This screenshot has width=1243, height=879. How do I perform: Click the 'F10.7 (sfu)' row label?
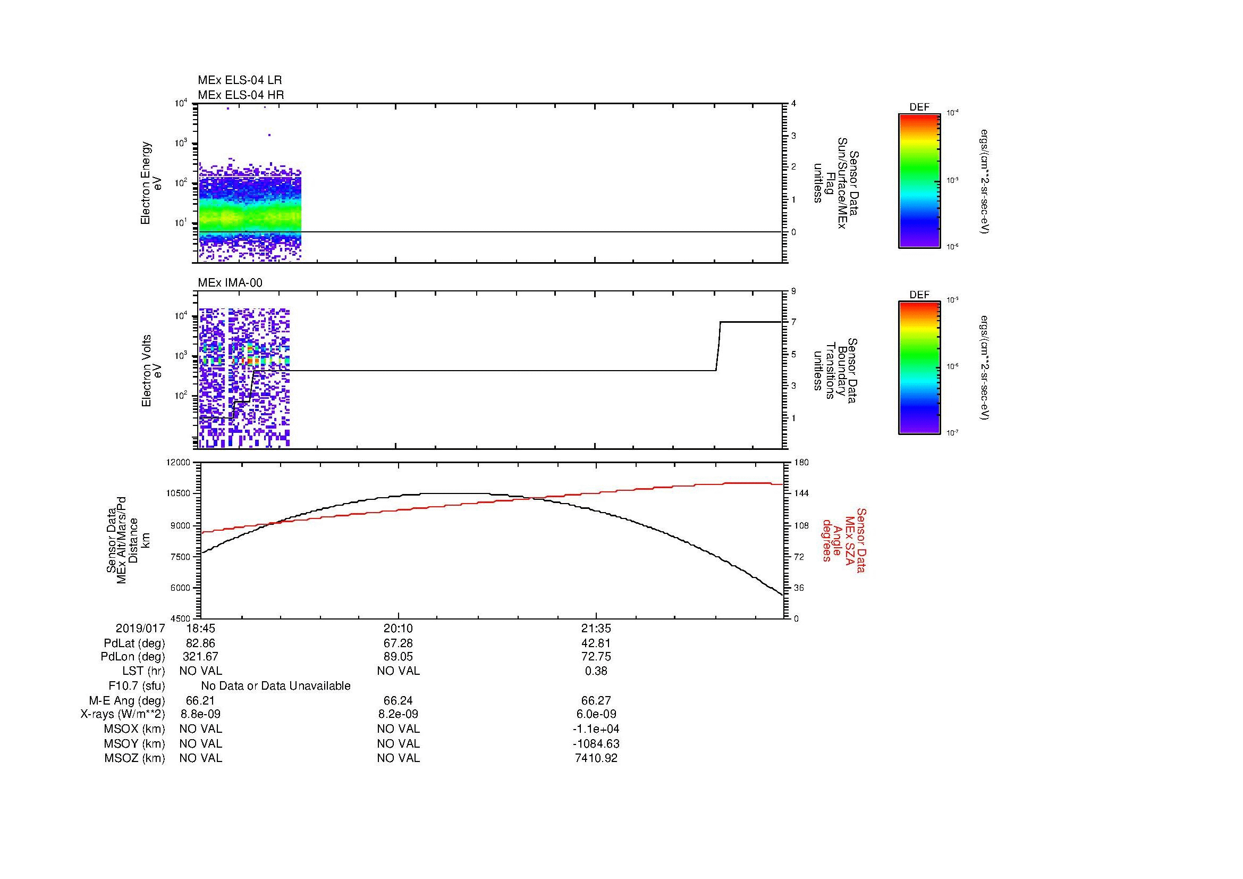tap(137, 686)
